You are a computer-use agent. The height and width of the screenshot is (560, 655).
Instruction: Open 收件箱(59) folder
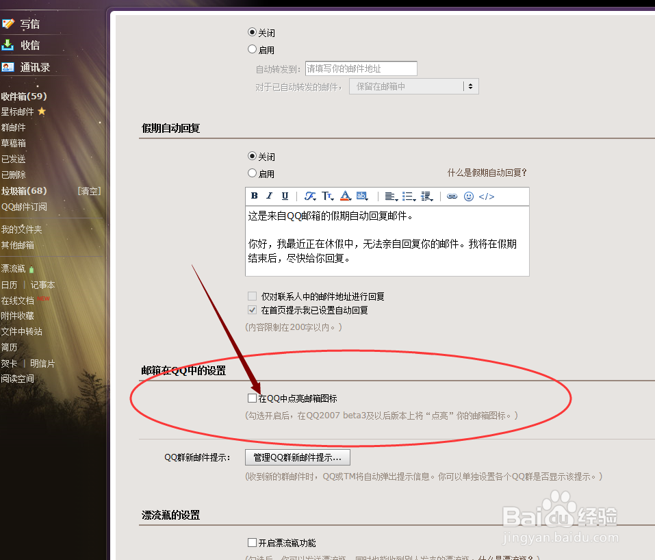click(24, 96)
